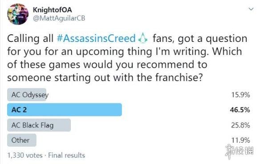Click the blue AC 2 progress bar end
The width and height of the screenshot is (260, 164).
(120, 110)
